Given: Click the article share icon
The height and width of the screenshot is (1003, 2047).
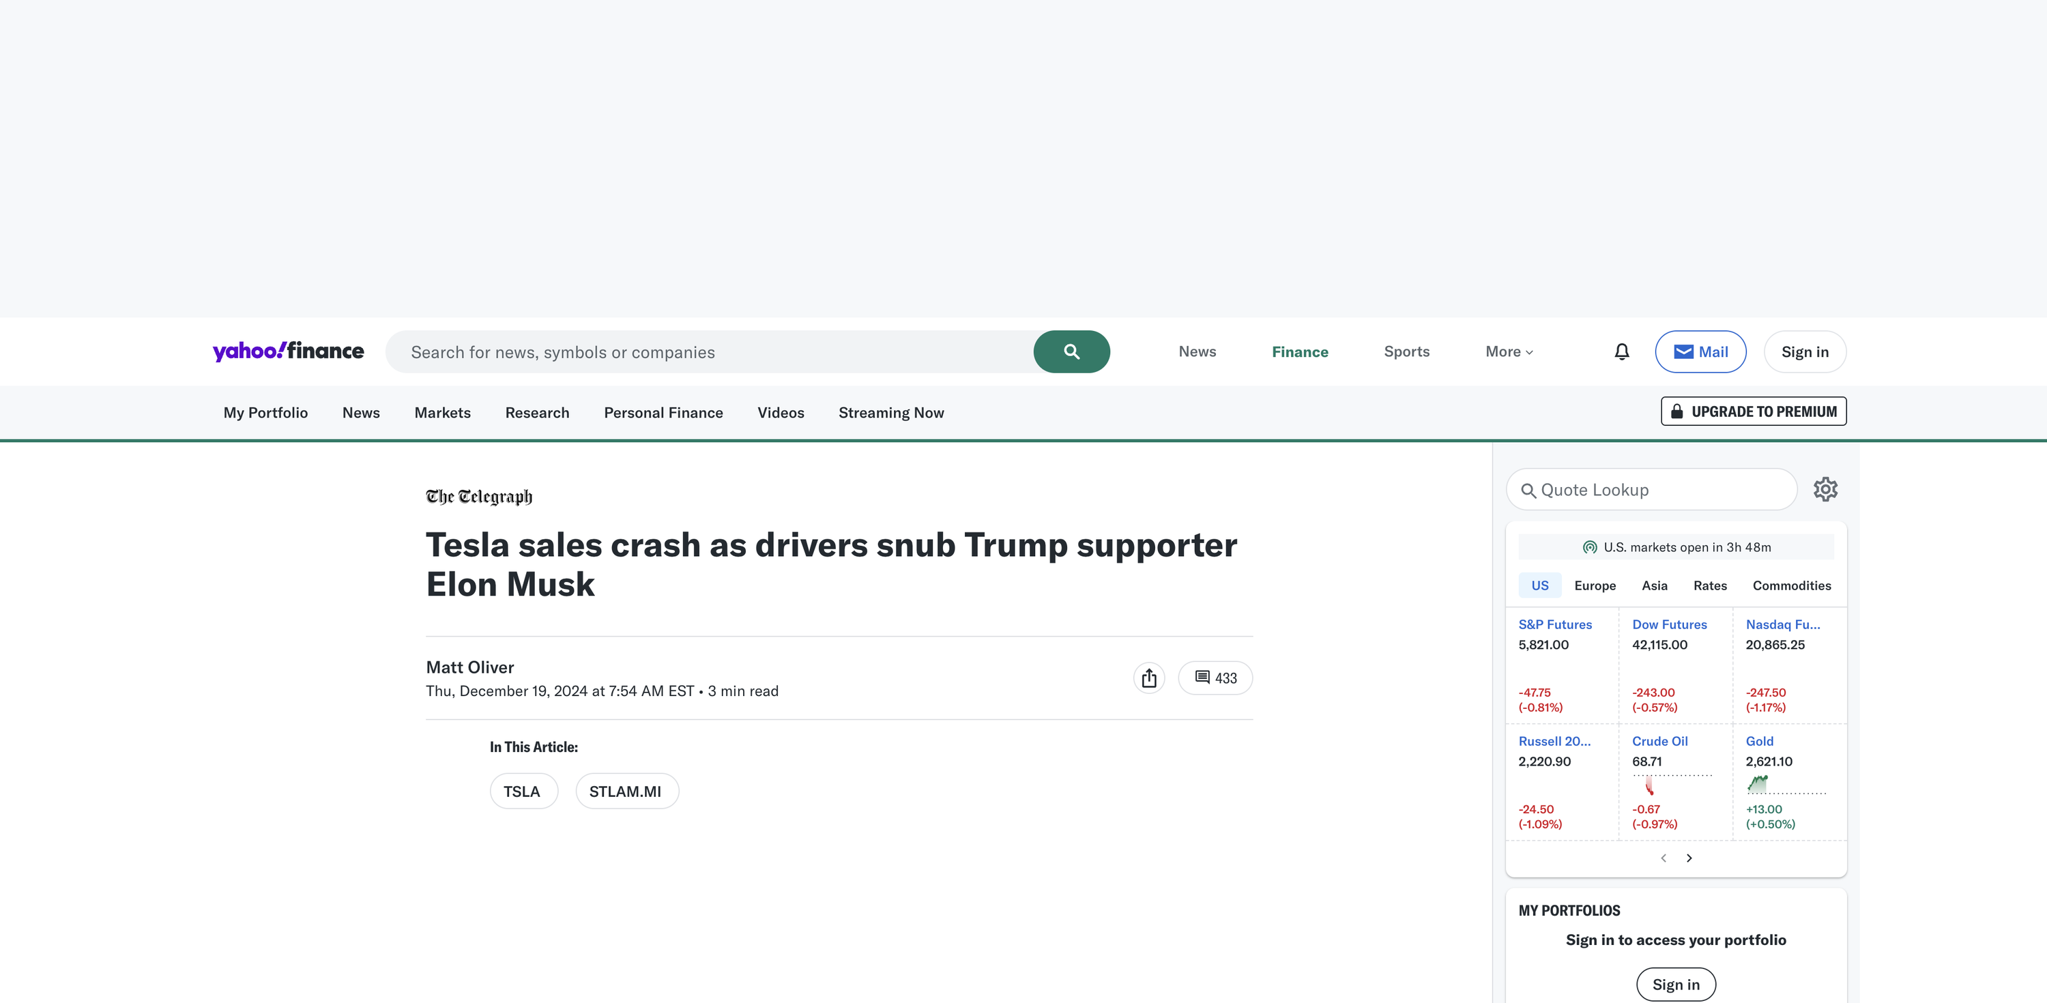Looking at the screenshot, I should (1148, 678).
